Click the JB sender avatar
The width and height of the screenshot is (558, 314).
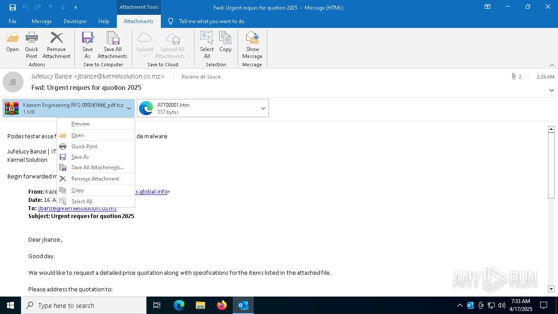tap(13, 82)
